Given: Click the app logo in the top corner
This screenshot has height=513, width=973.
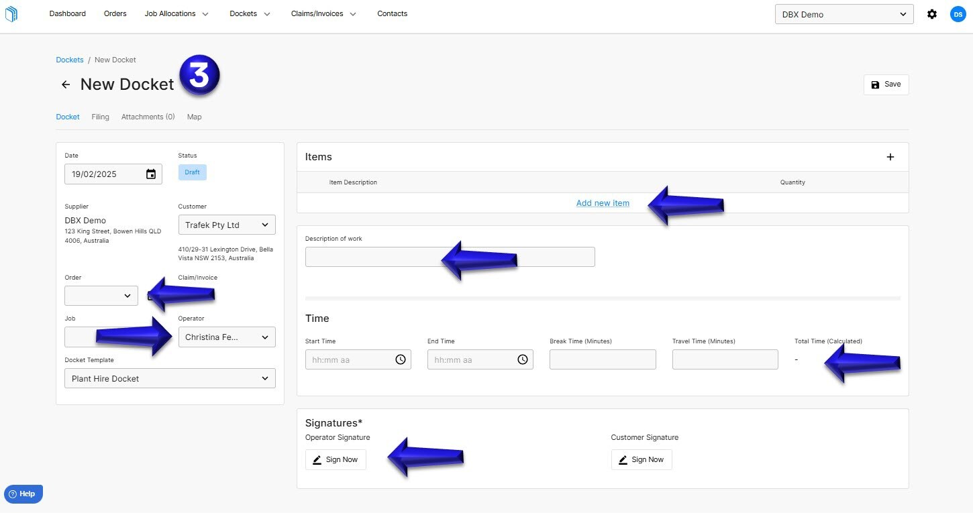Looking at the screenshot, I should click(11, 13).
